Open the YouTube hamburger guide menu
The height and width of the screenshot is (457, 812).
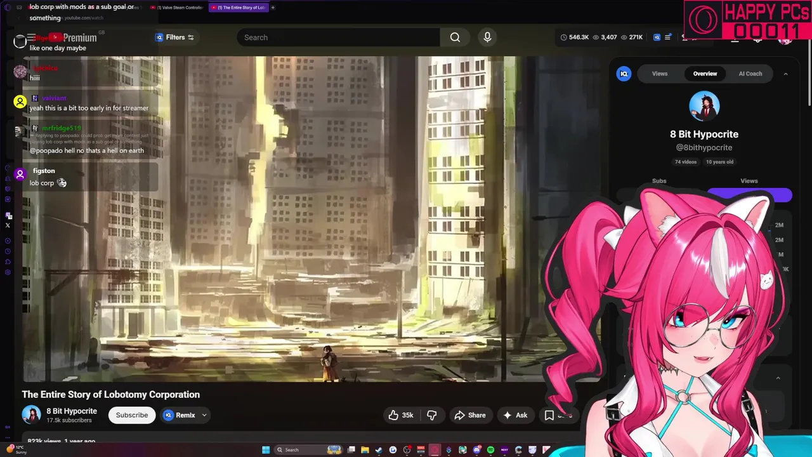point(30,37)
